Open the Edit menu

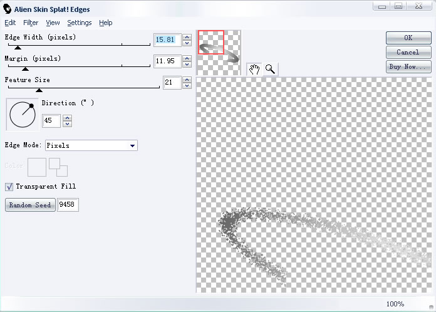click(x=10, y=23)
